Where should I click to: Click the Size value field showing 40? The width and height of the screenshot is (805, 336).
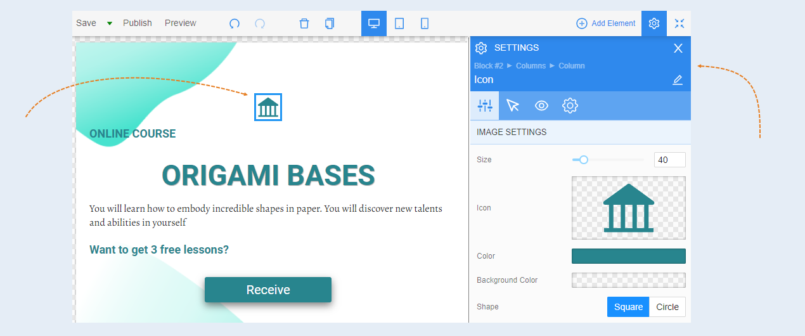click(x=670, y=160)
